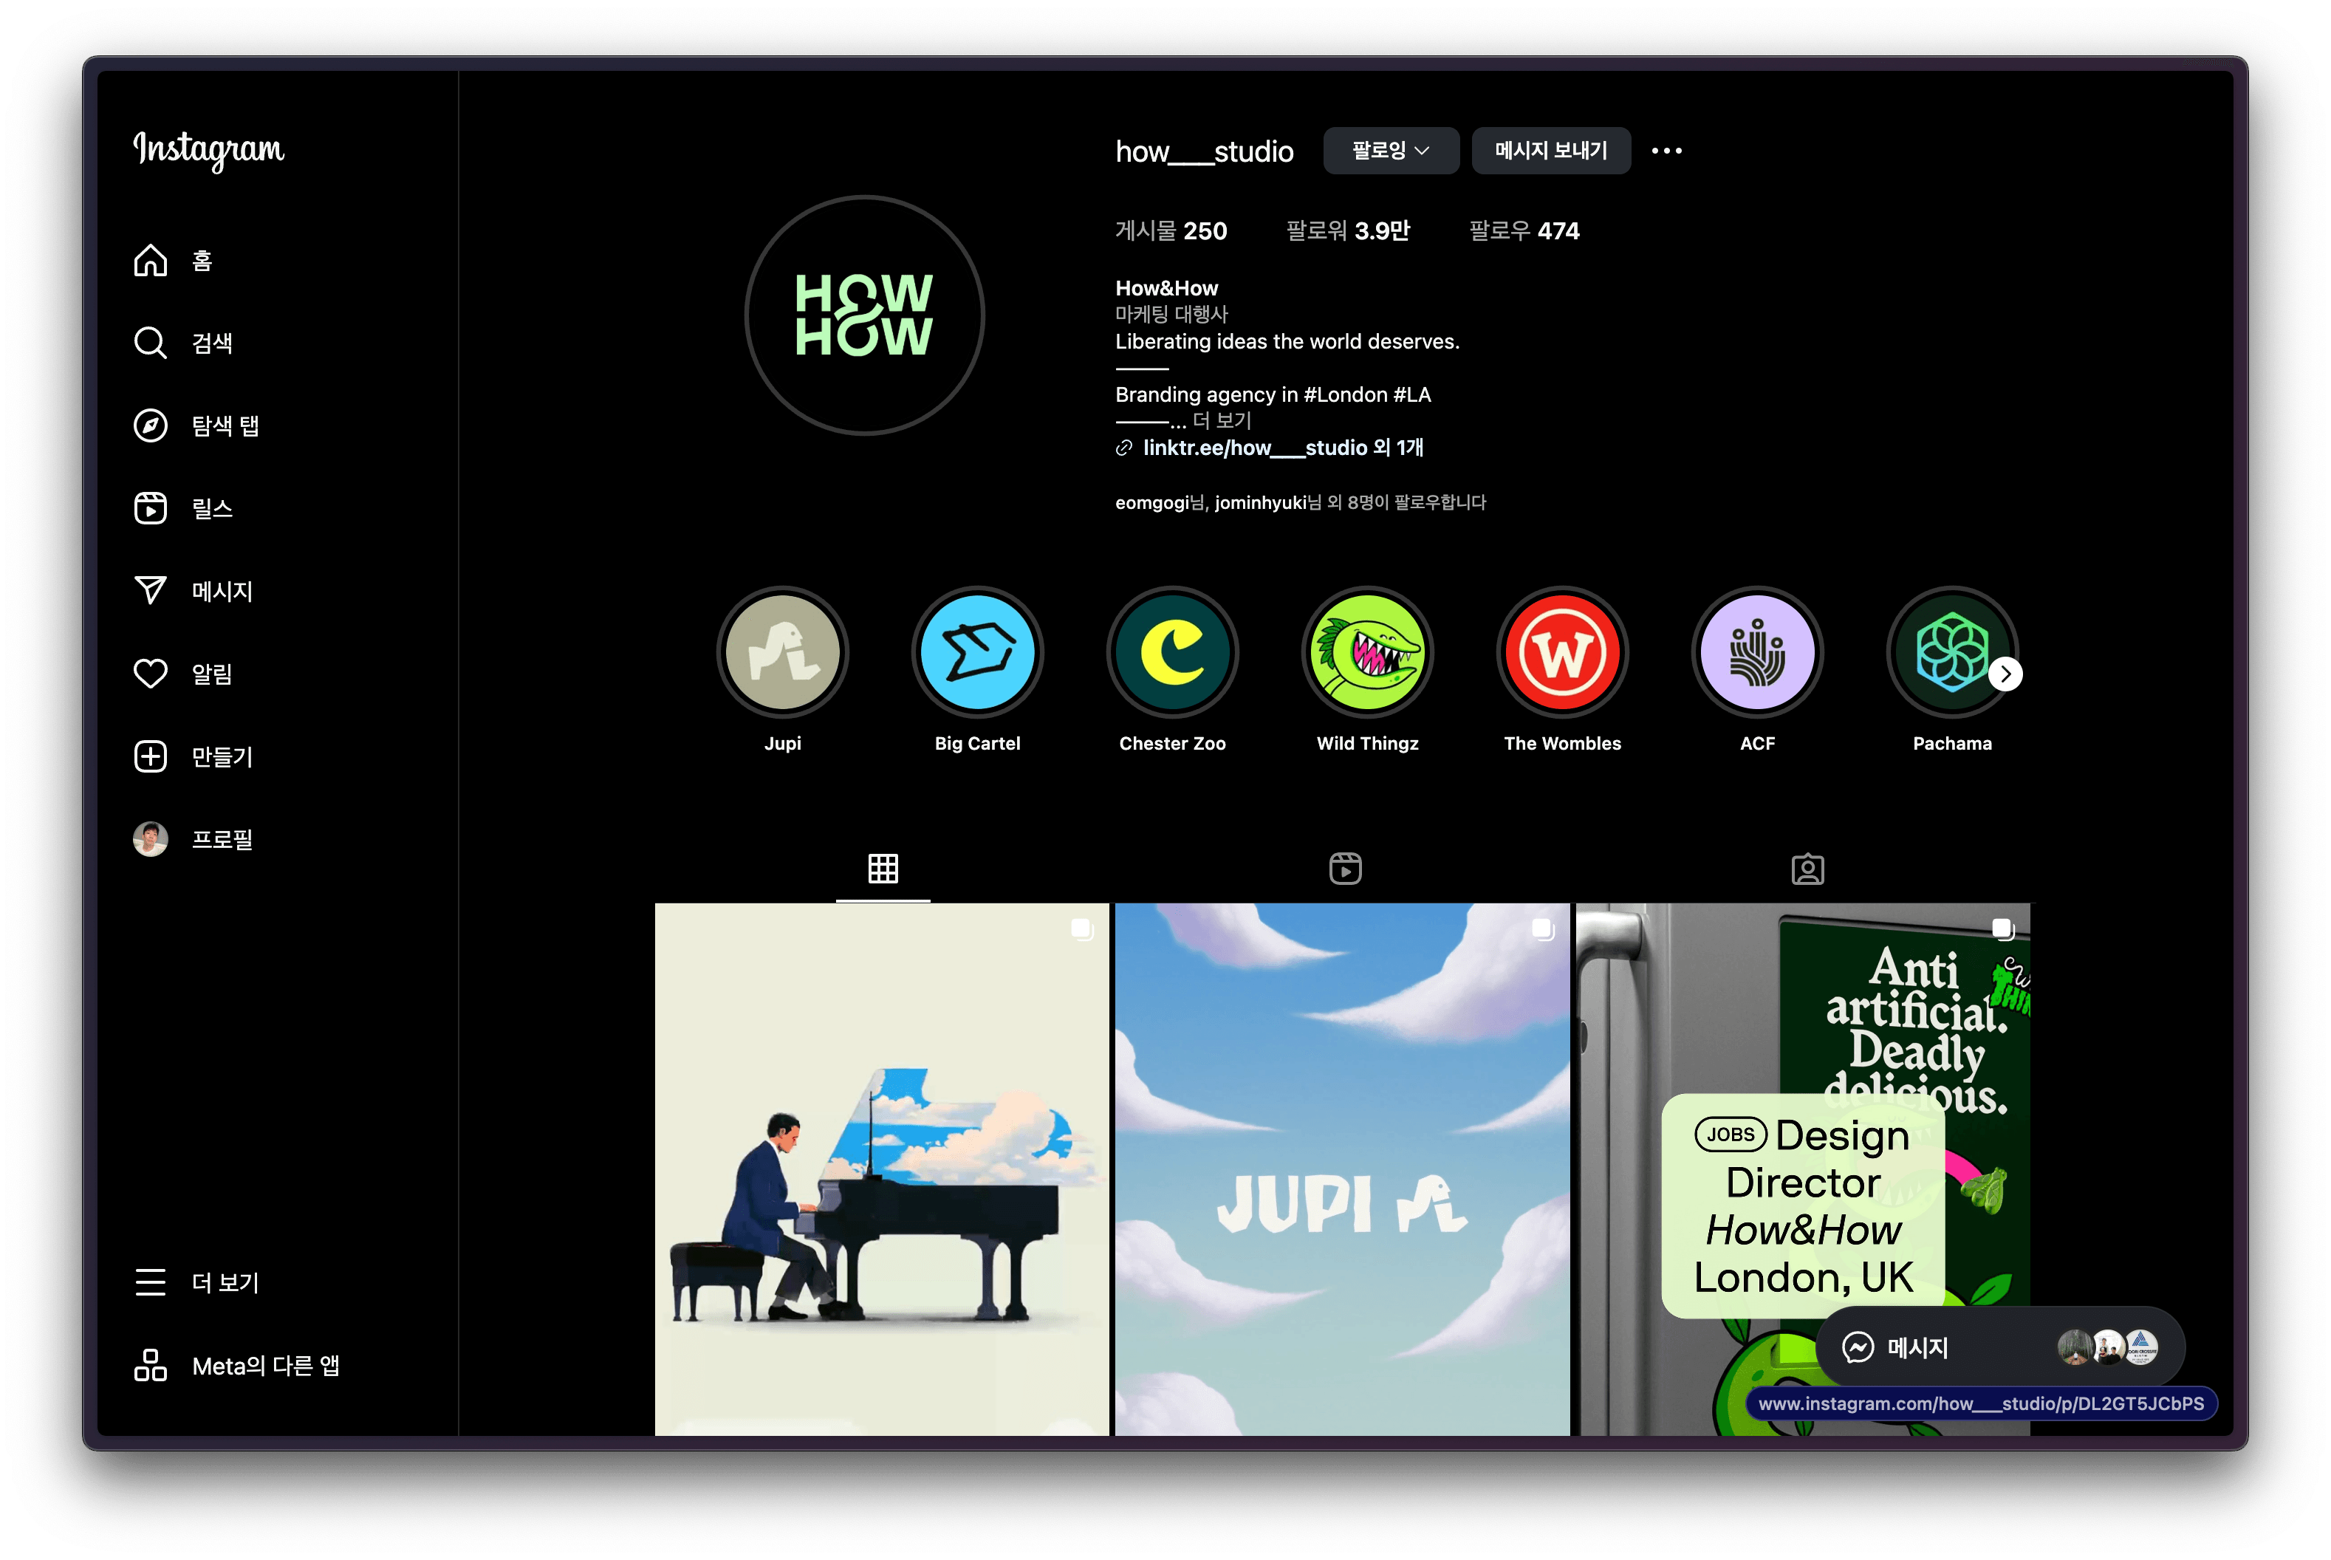2331x1560 pixels.
Task: Open the linktr.ee/how___studio link
Action: (1256, 448)
